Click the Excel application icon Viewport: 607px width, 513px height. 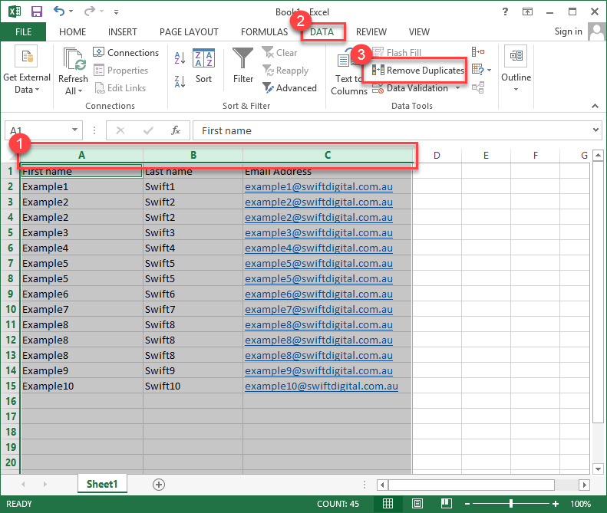tap(15, 12)
